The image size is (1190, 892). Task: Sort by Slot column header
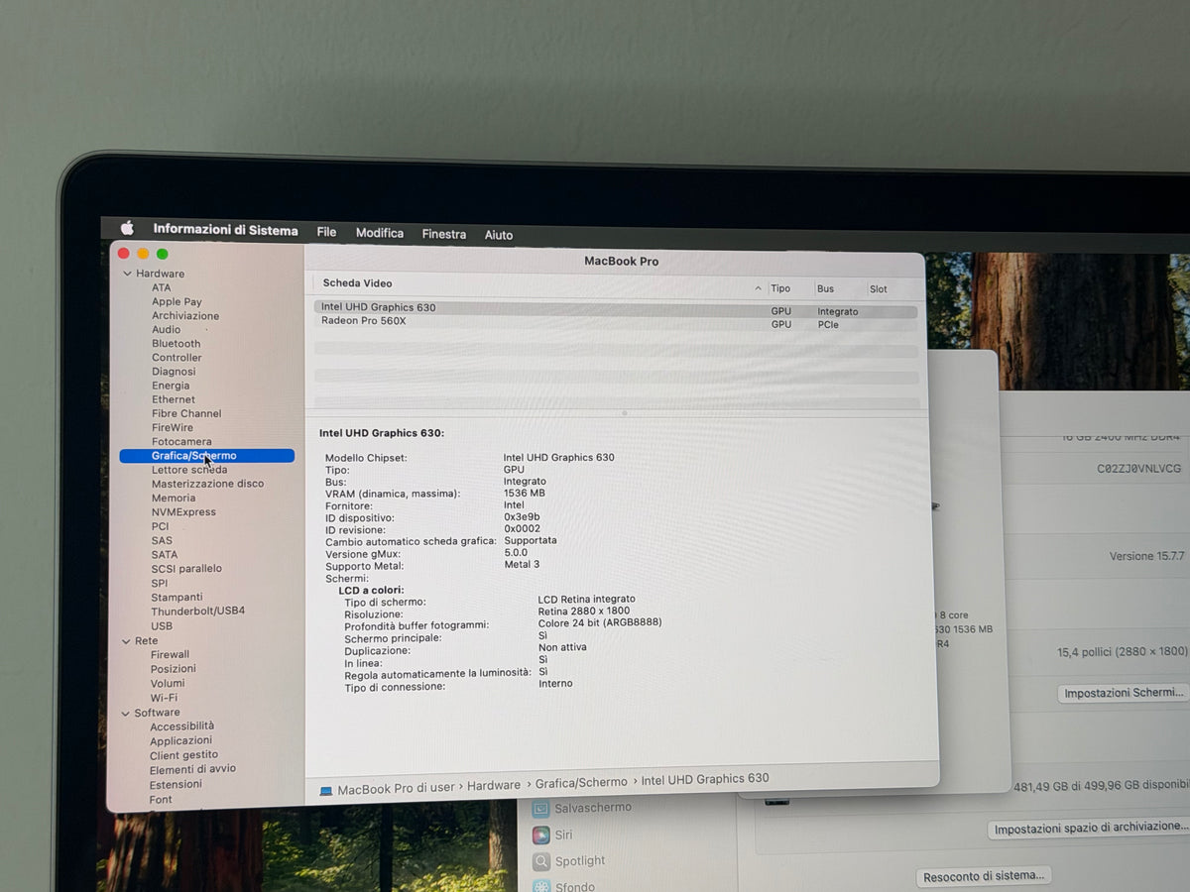pos(878,289)
